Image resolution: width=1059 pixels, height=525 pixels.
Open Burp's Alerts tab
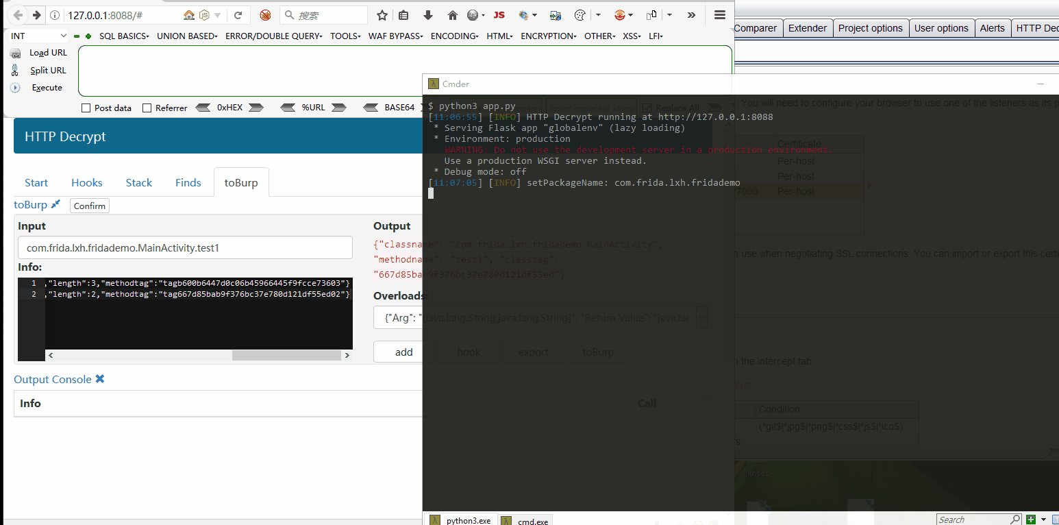pos(992,28)
